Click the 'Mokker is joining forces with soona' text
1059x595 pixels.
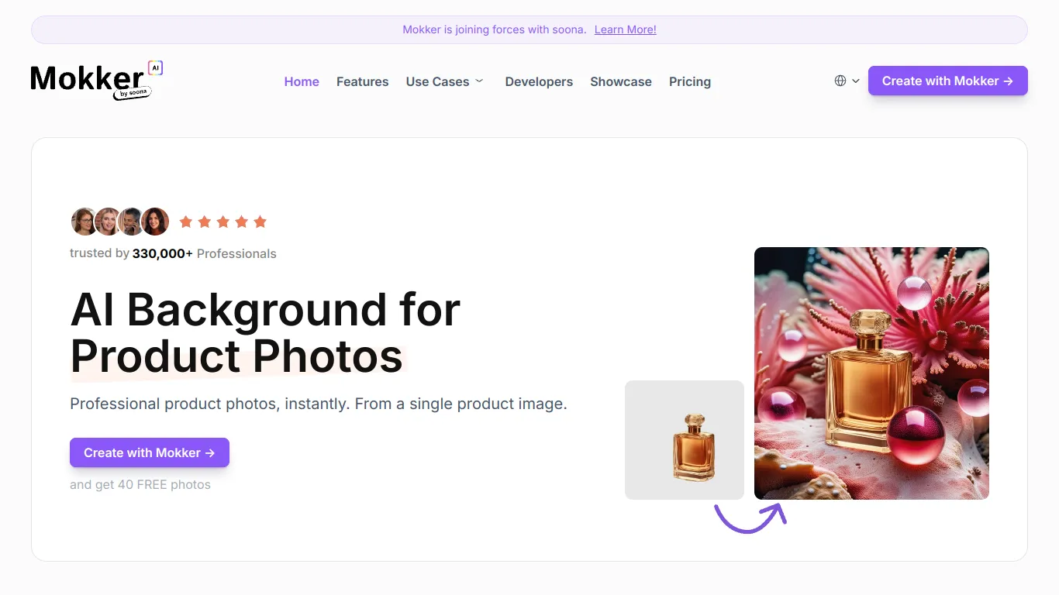495,29
